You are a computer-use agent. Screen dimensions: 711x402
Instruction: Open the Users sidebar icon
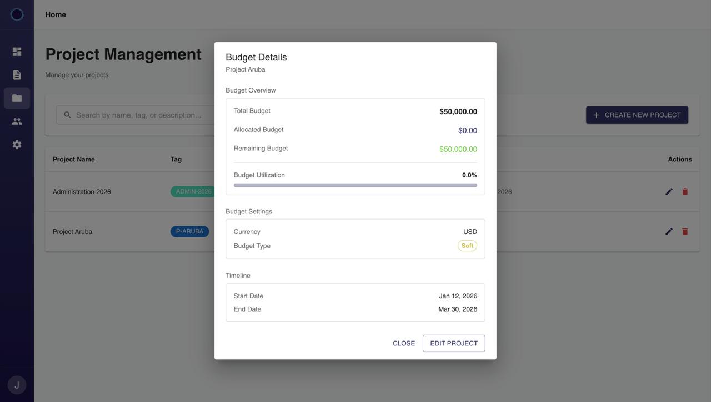tap(17, 121)
